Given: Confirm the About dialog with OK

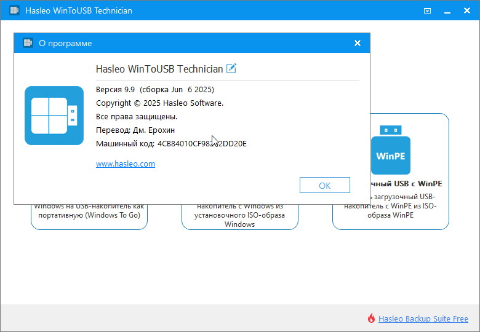Looking at the screenshot, I should pos(325,185).
